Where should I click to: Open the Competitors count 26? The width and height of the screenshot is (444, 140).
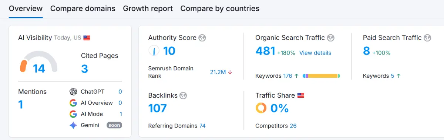tap(293, 126)
